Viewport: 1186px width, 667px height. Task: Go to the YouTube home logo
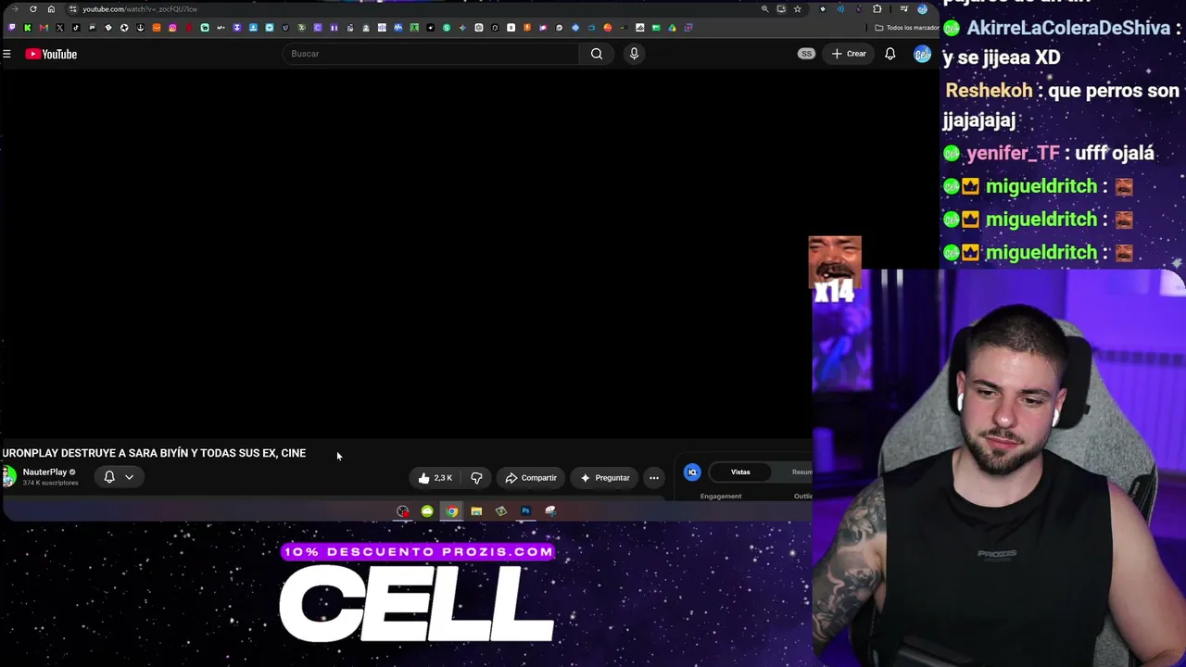click(x=51, y=54)
